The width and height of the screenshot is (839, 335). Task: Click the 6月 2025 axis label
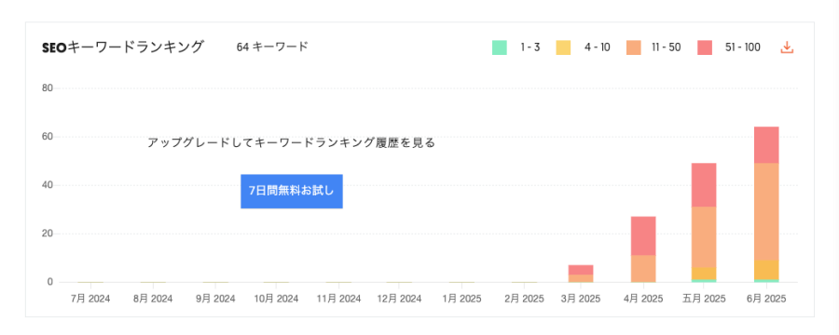(766, 299)
